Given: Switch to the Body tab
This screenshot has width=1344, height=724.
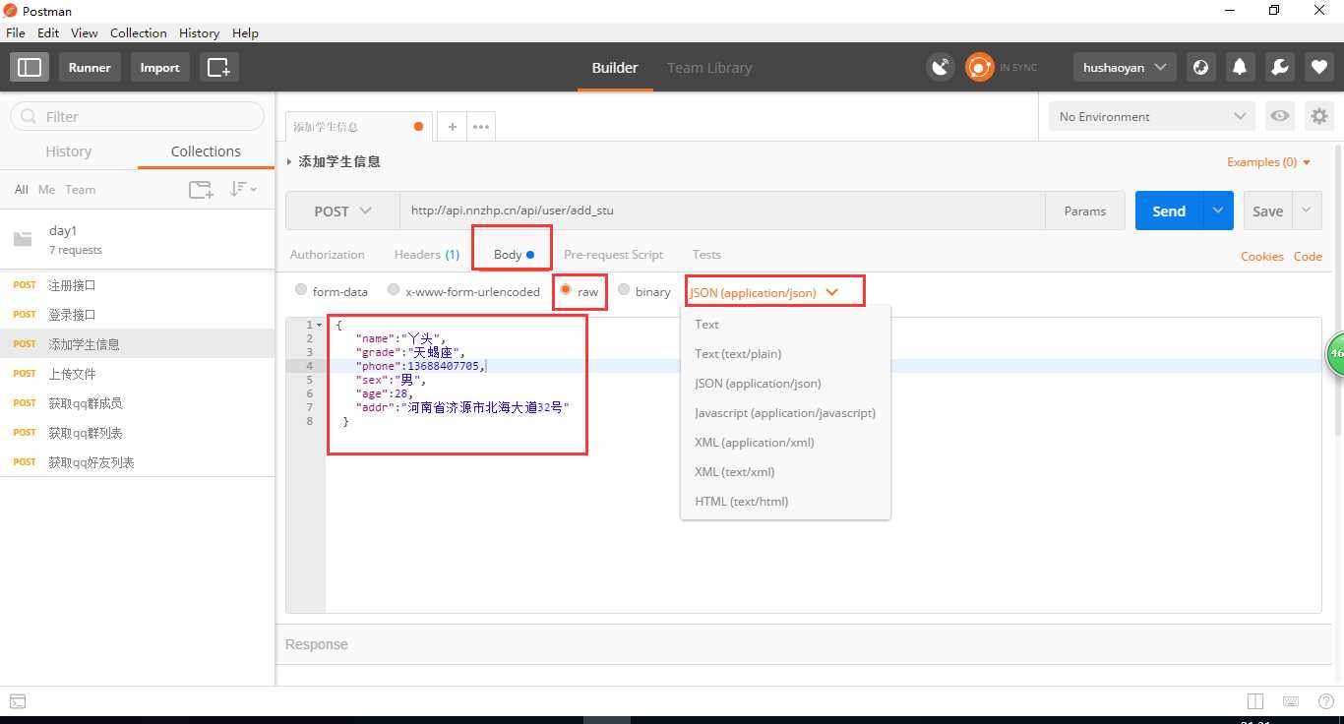Looking at the screenshot, I should [x=514, y=254].
